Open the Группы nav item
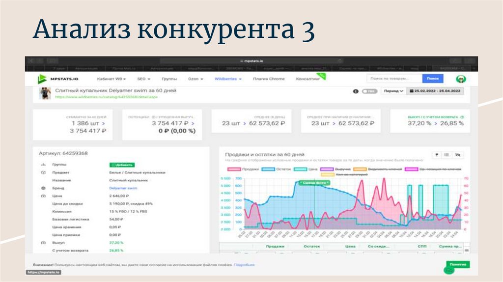 (x=169, y=79)
